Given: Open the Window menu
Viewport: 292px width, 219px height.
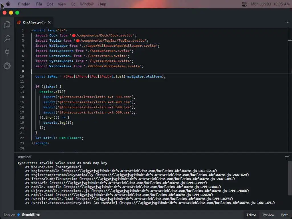Looking at the screenshot, I should (87, 4).
